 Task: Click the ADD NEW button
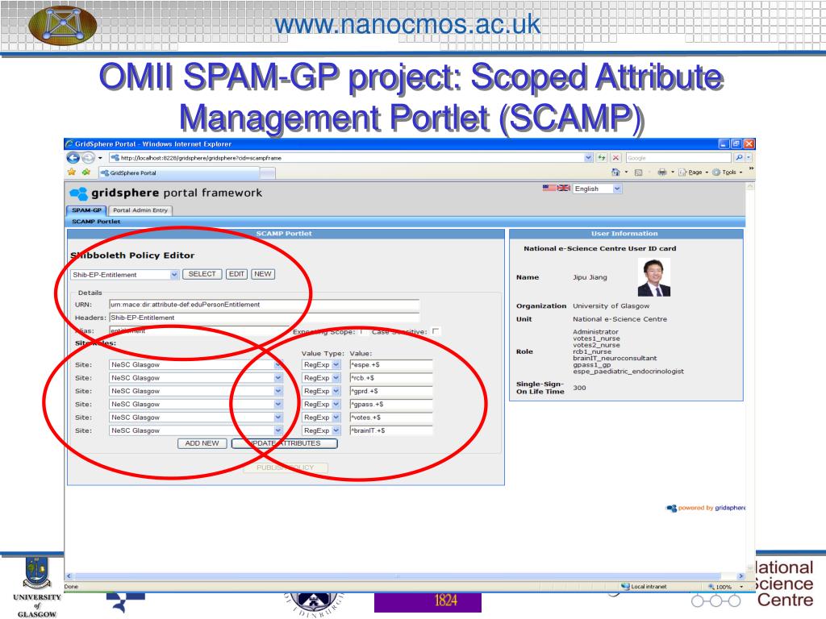coord(202,443)
